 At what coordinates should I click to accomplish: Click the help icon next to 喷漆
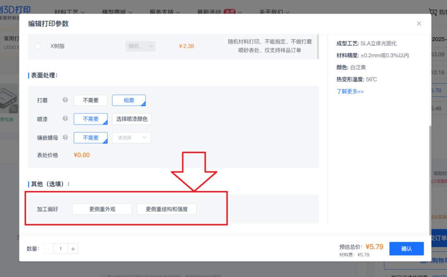coord(65,119)
